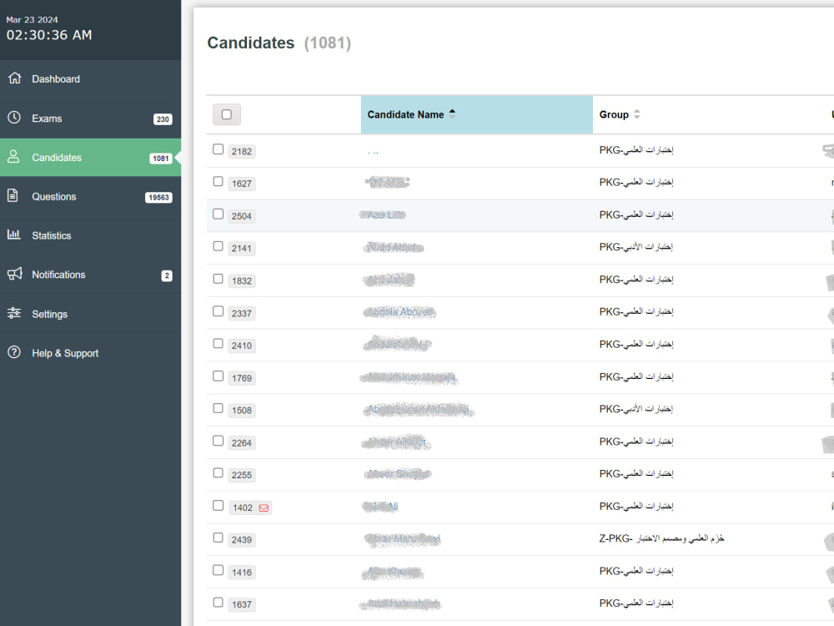The height and width of the screenshot is (626, 834).
Task: Select the checkbox for candidate 1416
Action: [x=218, y=570]
